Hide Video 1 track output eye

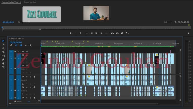pyautogui.click(x=27, y=66)
